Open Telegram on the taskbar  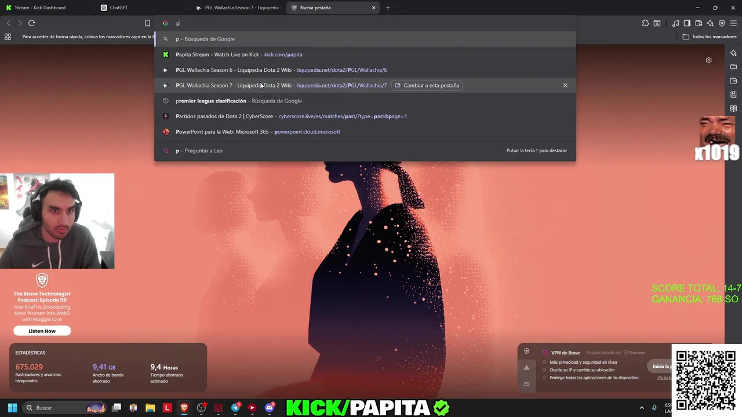(235, 408)
